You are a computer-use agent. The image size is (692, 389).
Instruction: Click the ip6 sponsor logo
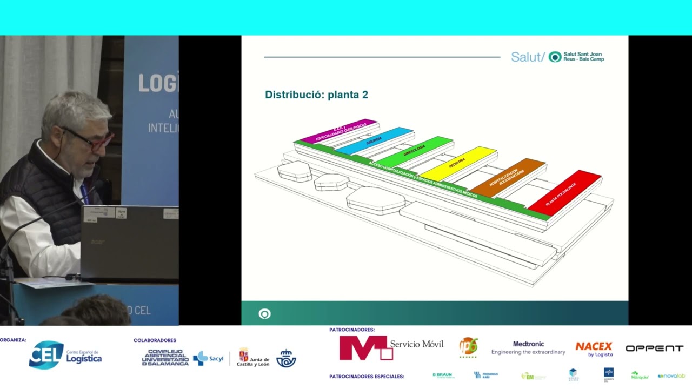[x=468, y=347]
